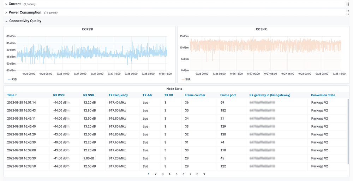Go to table page 5
353x181 pixels.
point(176,174)
